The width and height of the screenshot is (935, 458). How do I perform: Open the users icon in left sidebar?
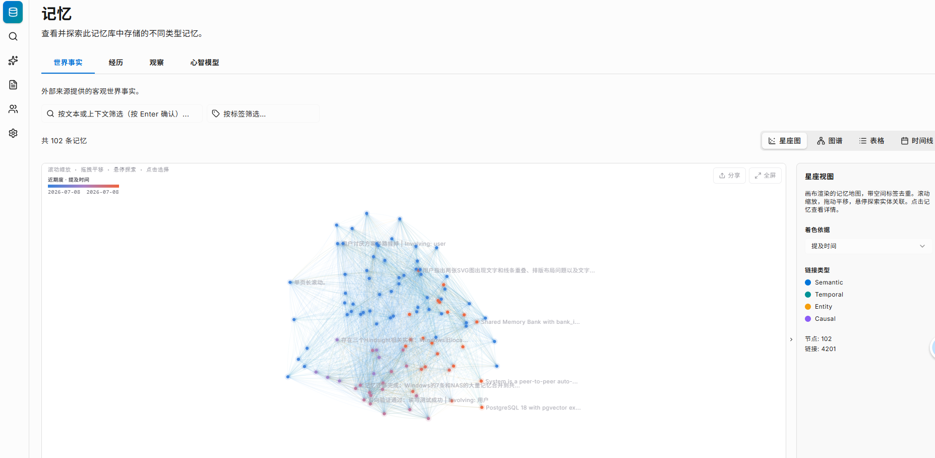pos(13,109)
